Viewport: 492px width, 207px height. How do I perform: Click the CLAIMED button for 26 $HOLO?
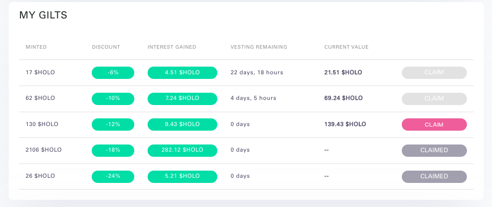click(x=434, y=176)
